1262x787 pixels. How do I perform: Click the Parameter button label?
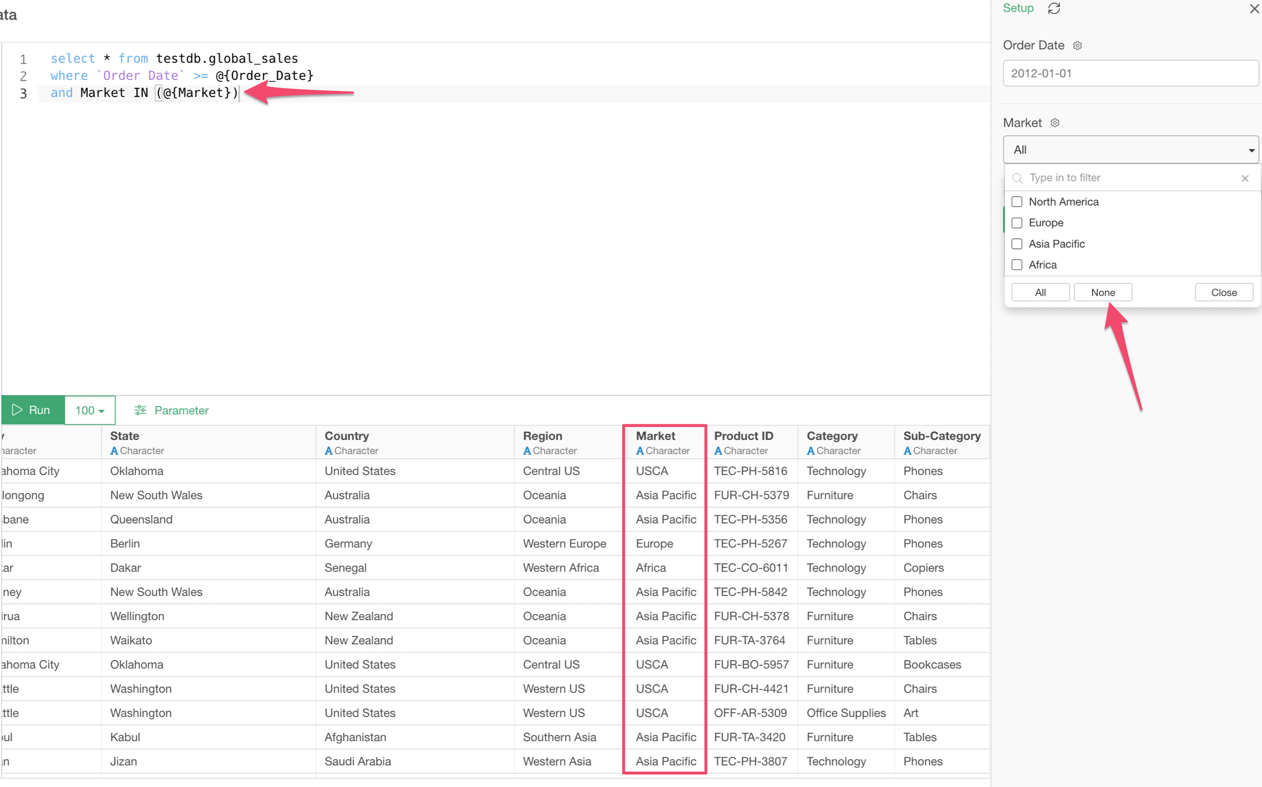coord(181,410)
